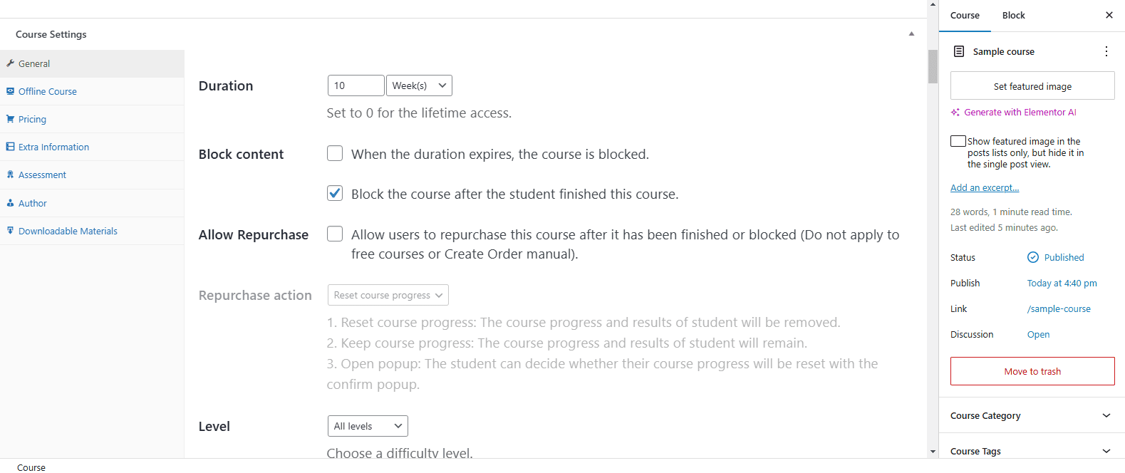
Task: Click the Move to trash button
Action: pyautogui.click(x=1032, y=371)
